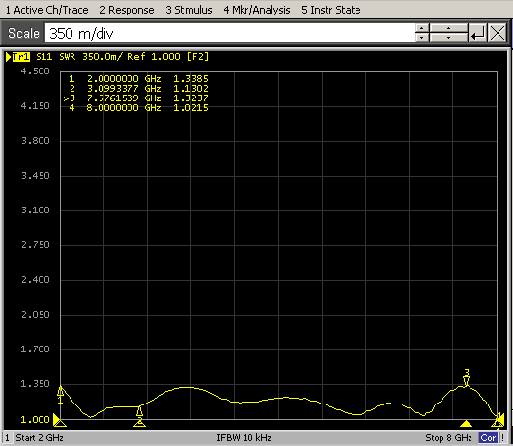513x446 pixels.
Task: Click the SWR format label
Action: click(x=68, y=57)
